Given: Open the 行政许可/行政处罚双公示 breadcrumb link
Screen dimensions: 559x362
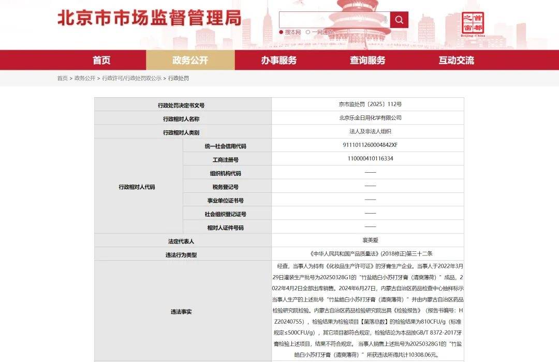Looking at the screenshot, I should click(x=132, y=78).
